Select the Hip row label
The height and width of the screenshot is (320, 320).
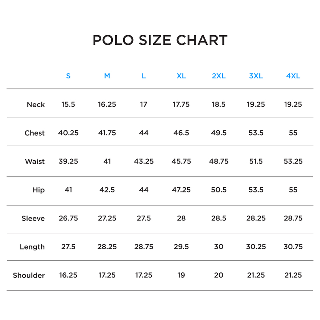(x=39, y=190)
